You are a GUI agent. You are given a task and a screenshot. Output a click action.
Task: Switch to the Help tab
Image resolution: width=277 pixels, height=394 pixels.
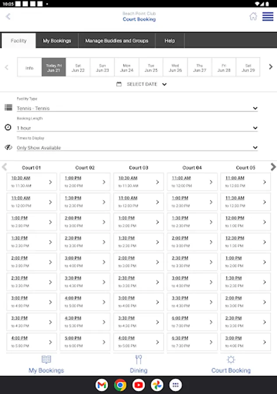[170, 40]
